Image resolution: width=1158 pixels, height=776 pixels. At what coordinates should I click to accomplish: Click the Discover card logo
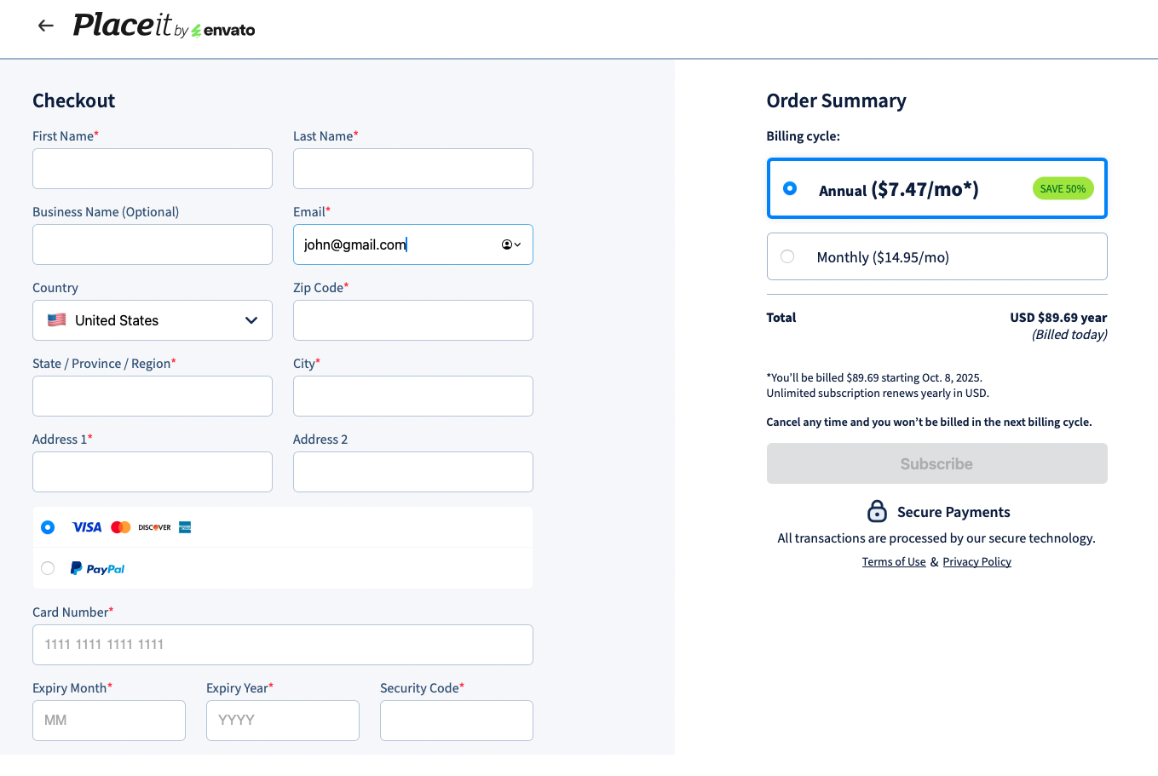click(154, 527)
